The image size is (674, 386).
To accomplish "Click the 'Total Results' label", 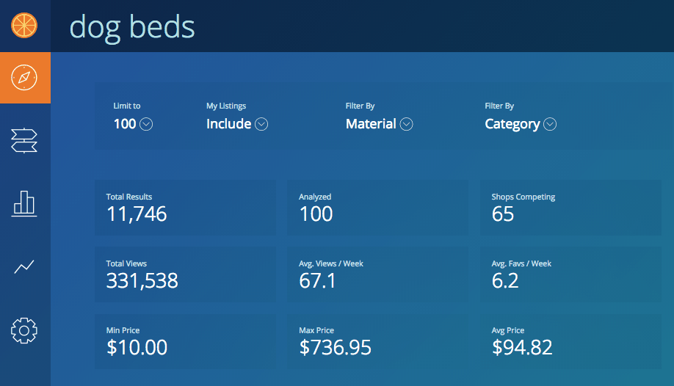I will (129, 197).
